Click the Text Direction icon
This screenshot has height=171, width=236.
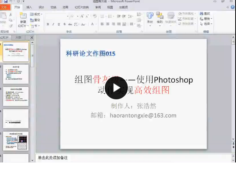pos(139,14)
